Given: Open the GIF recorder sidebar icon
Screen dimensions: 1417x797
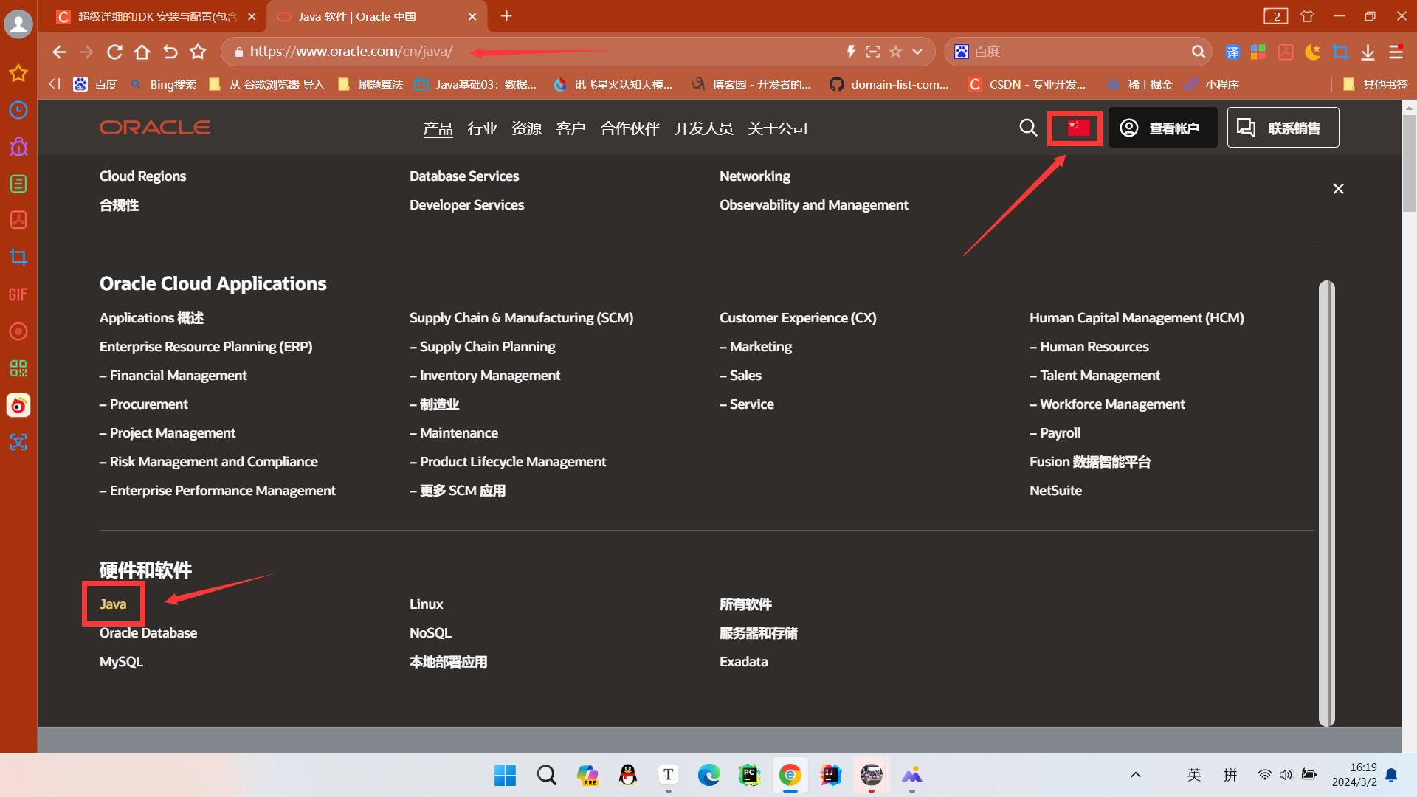Looking at the screenshot, I should pyautogui.click(x=18, y=294).
